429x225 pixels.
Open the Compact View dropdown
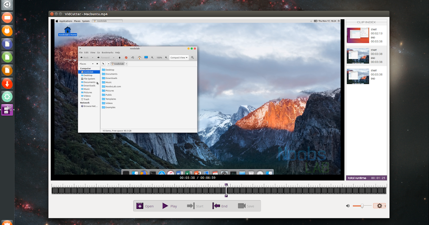[x=179, y=57]
